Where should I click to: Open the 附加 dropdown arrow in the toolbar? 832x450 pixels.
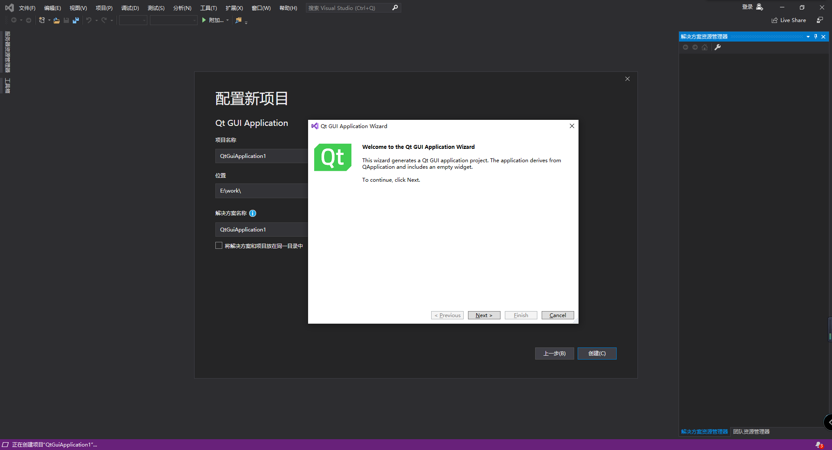point(227,20)
